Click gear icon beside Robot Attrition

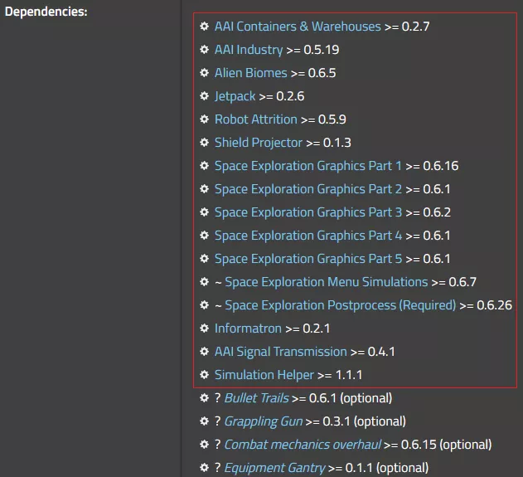pyautogui.click(x=204, y=119)
